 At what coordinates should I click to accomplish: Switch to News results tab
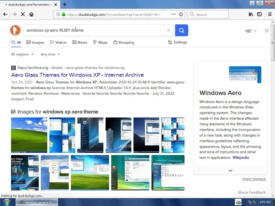79,42
